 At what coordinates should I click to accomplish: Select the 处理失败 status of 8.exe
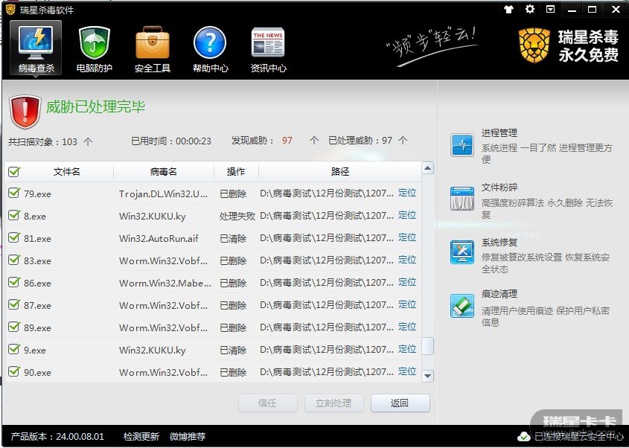[237, 216]
